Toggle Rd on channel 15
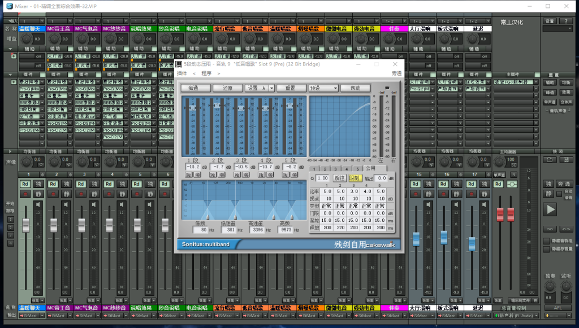 pos(416,184)
